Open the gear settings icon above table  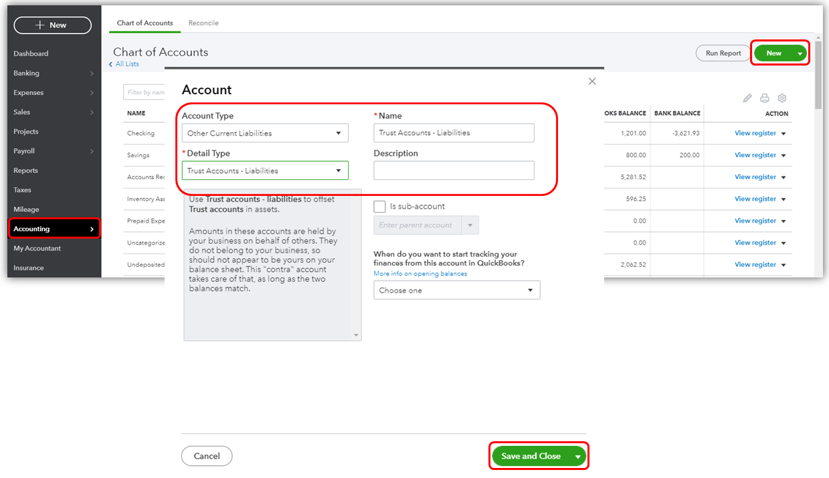tap(782, 98)
